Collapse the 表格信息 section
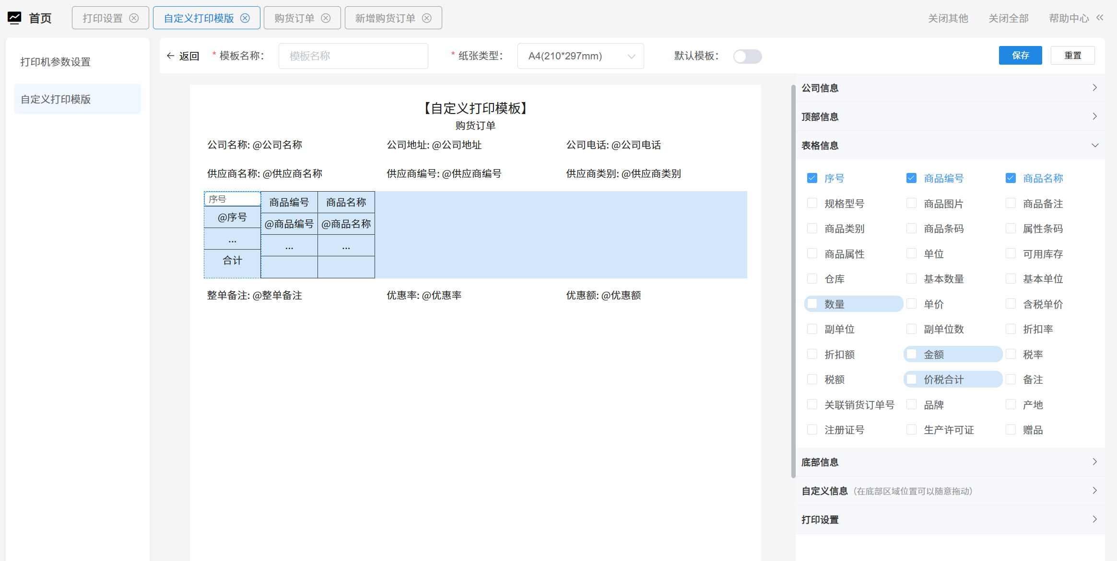1117x561 pixels. (950, 146)
